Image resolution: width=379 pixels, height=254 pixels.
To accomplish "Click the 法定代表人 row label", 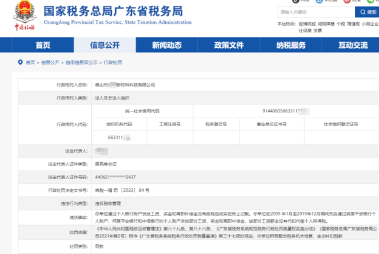I will (x=77, y=151).
